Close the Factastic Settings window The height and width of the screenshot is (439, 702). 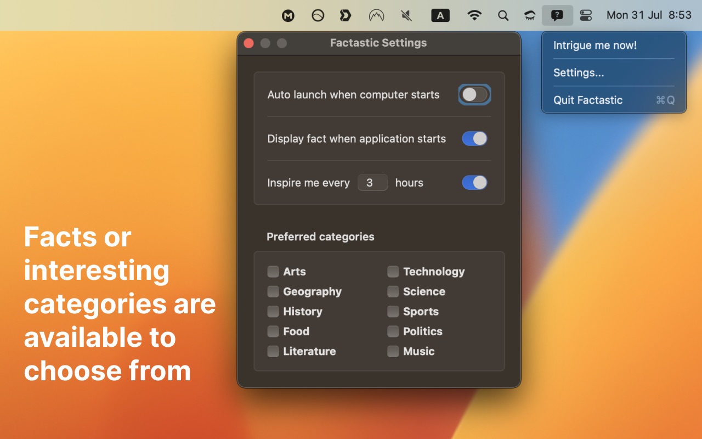249,43
